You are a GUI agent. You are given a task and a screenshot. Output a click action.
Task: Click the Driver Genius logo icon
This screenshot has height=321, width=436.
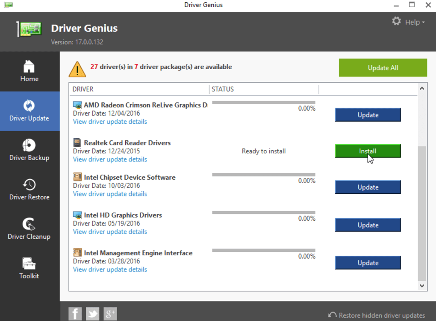click(29, 29)
